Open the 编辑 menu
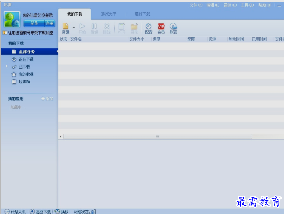Viewport: 284px width, 214px height. [x=213, y=5]
